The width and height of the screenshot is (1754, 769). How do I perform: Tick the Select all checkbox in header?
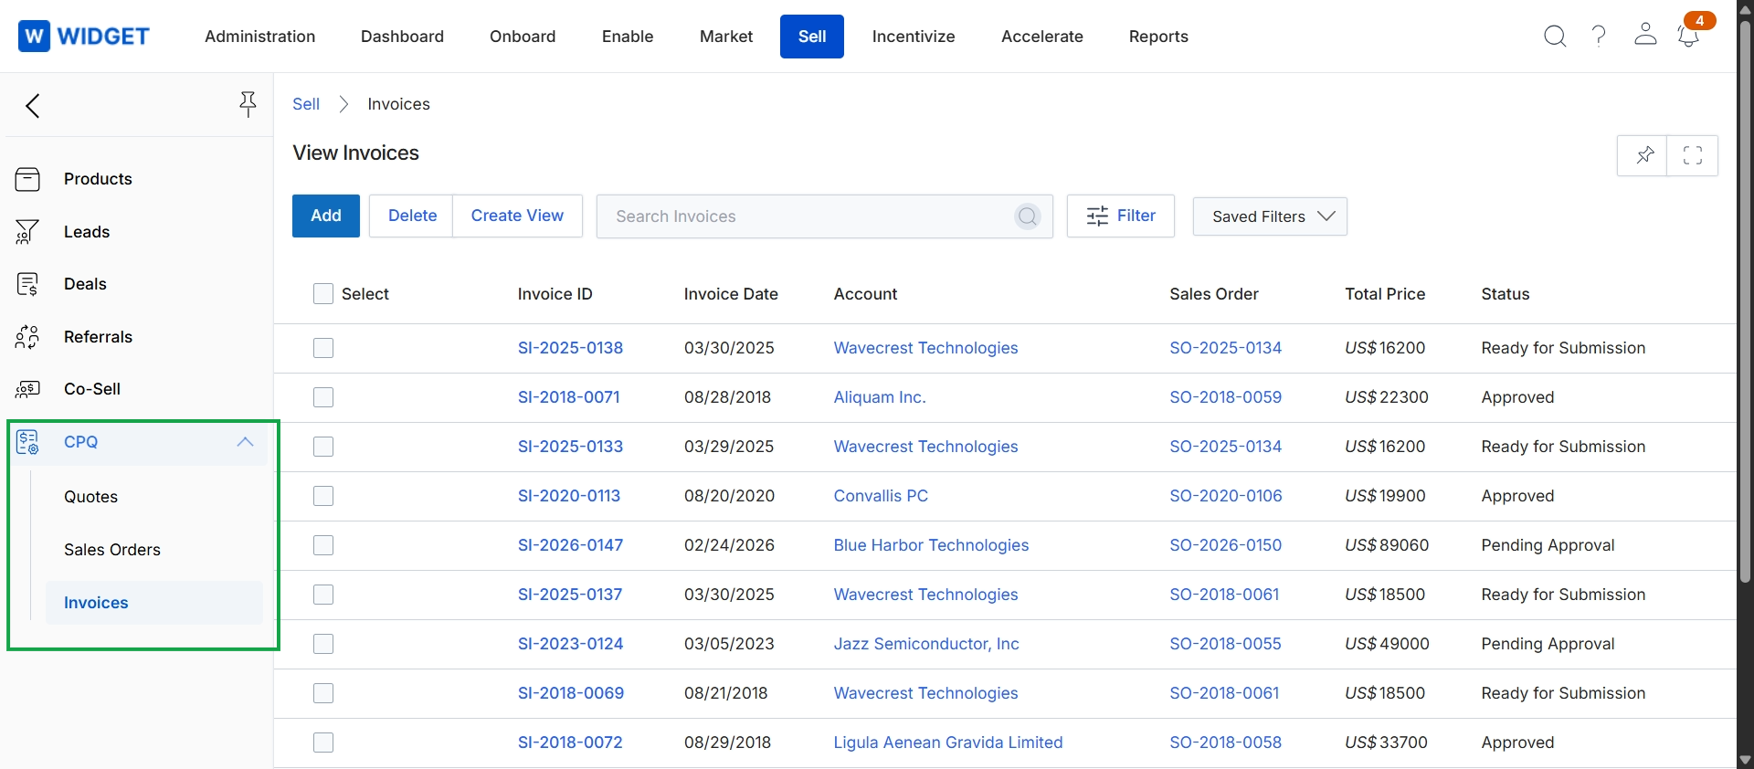[322, 294]
